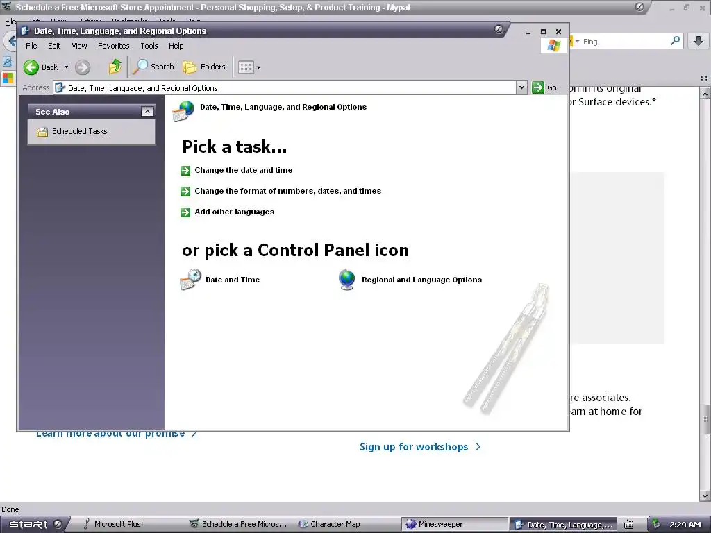
Task: Click the Windows flag logo throbber
Action: pyautogui.click(x=553, y=45)
